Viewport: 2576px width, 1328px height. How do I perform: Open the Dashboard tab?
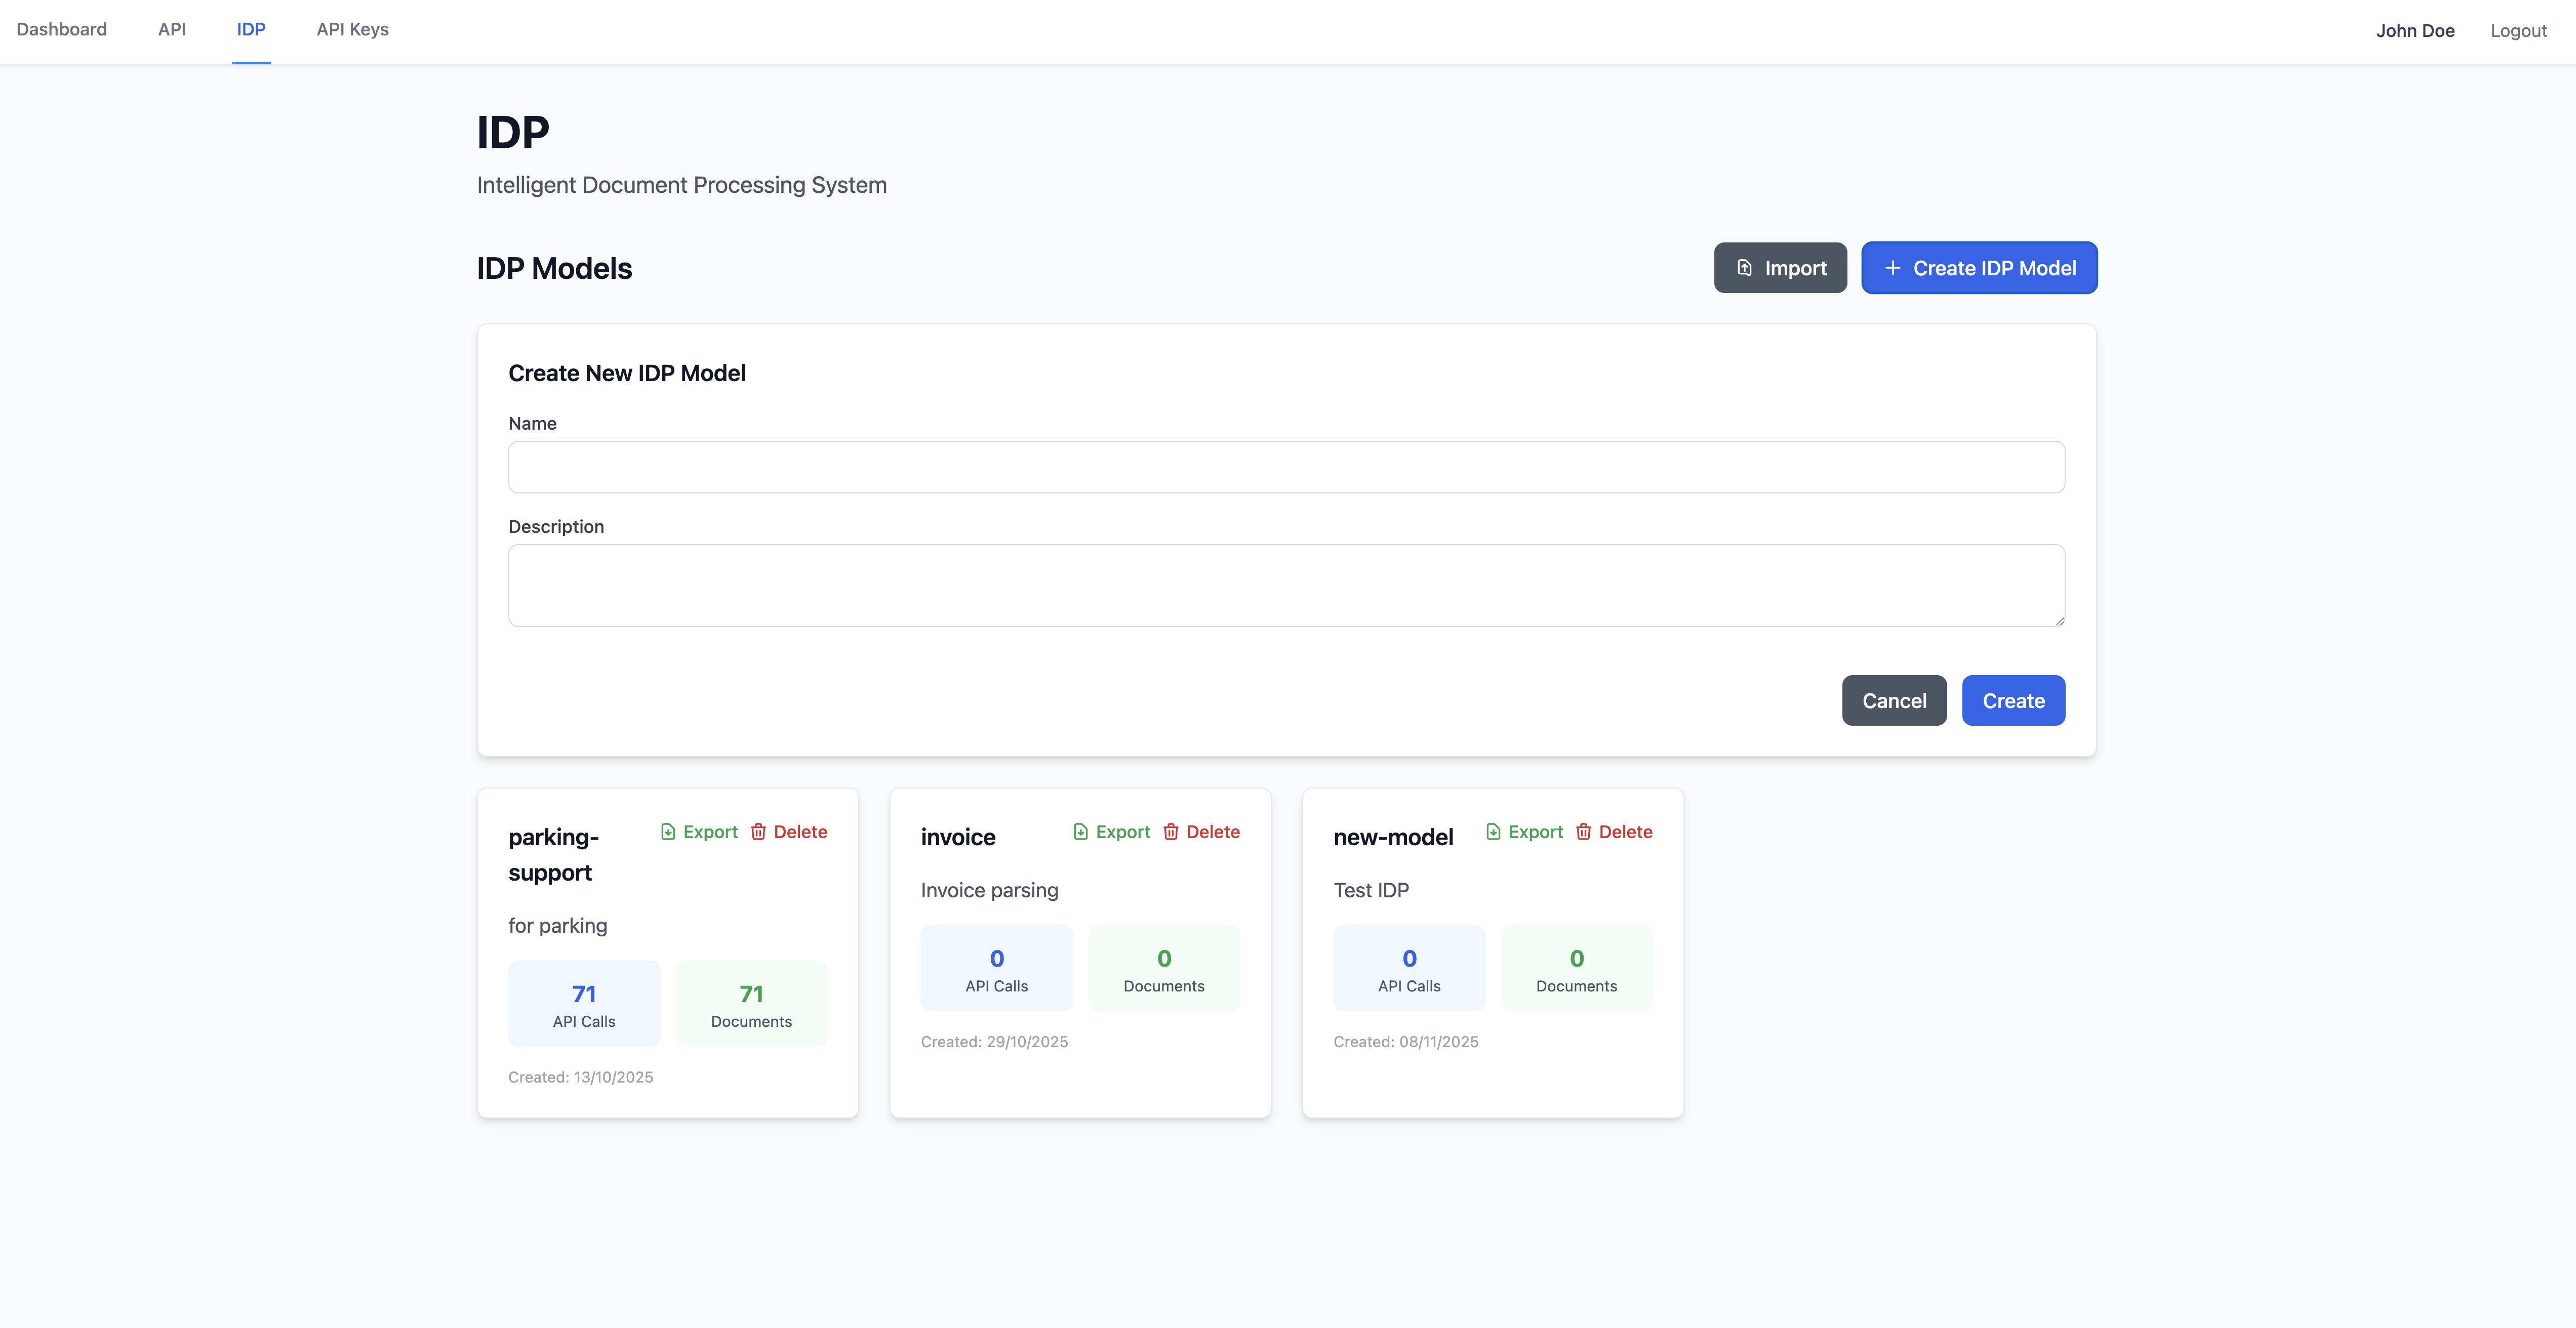tap(62, 30)
